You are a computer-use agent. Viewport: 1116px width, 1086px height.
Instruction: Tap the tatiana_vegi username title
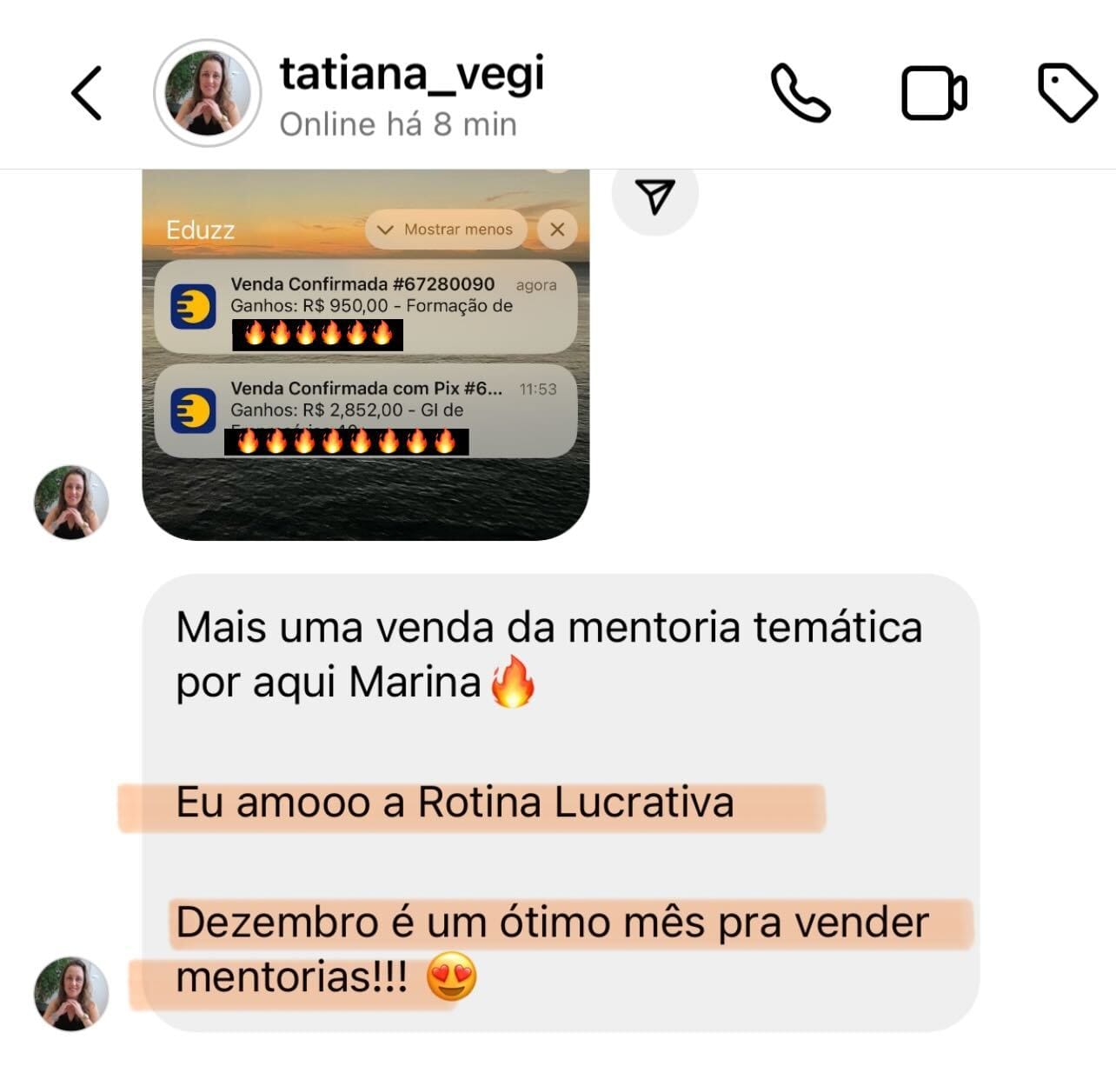412,75
